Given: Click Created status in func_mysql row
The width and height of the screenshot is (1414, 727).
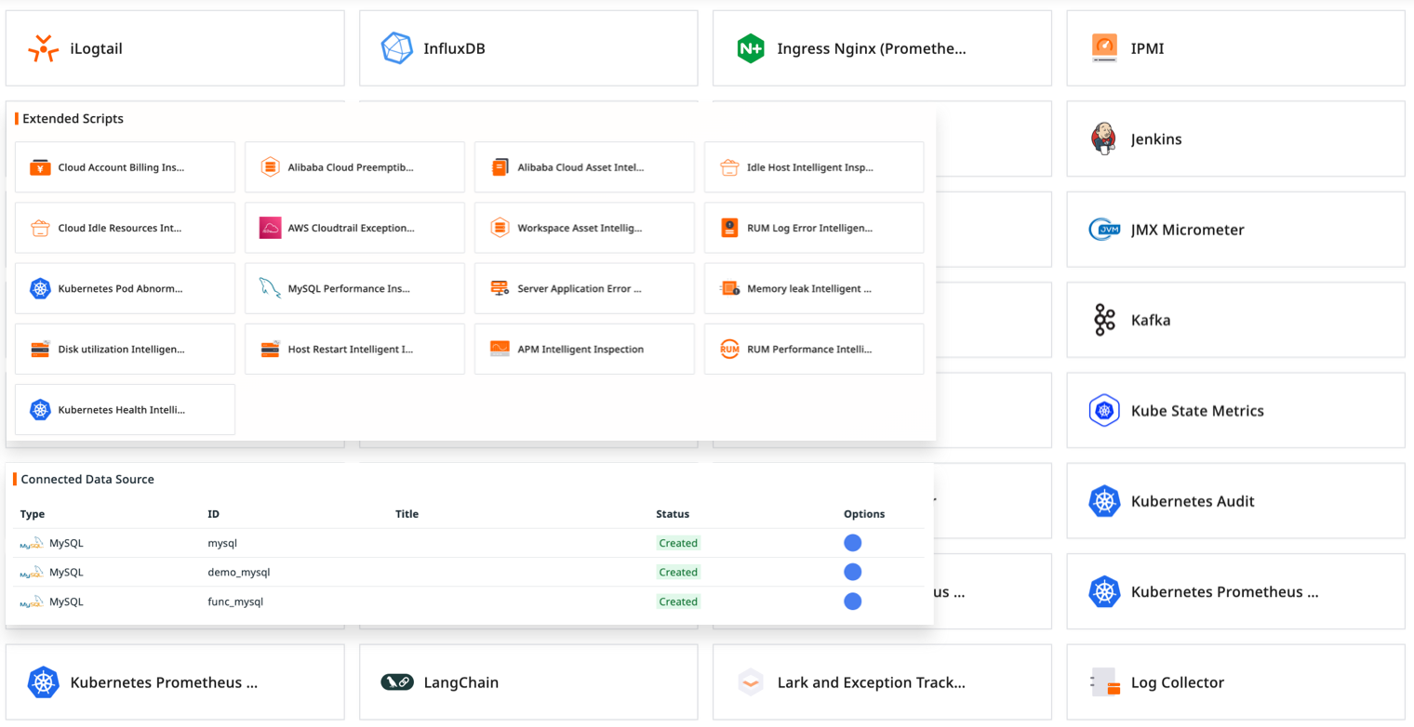Looking at the screenshot, I should [x=678, y=601].
